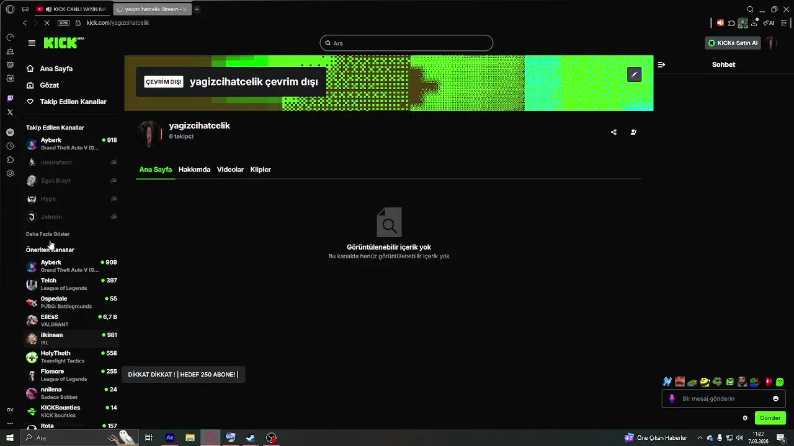The width and height of the screenshot is (794, 446).
Task: Open the browser AI assistant button
Action: click(769, 23)
